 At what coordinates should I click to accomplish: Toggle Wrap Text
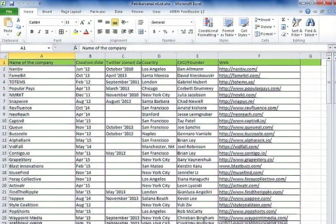pyautogui.click(x=140, y=22)
